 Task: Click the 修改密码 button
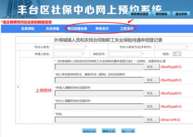pos(161,14)
